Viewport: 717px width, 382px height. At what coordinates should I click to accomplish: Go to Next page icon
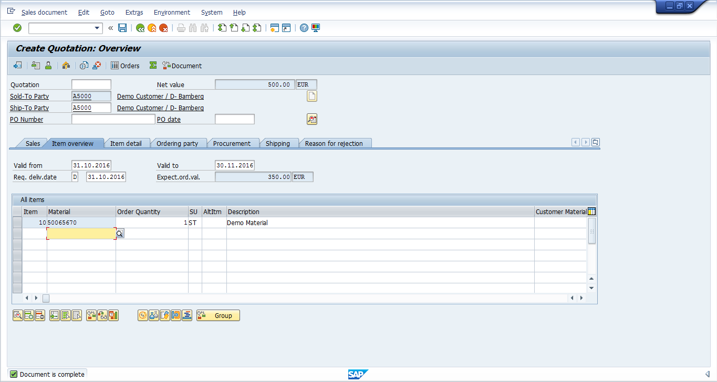245,28
